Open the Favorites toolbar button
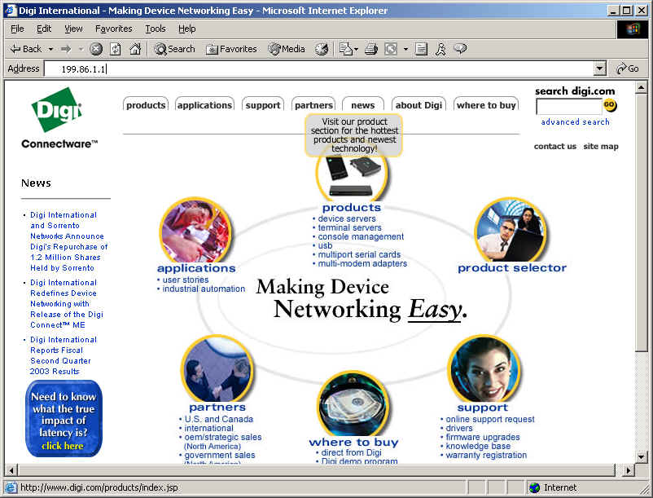The image size is (653, 498). click(x=231, y=49)
